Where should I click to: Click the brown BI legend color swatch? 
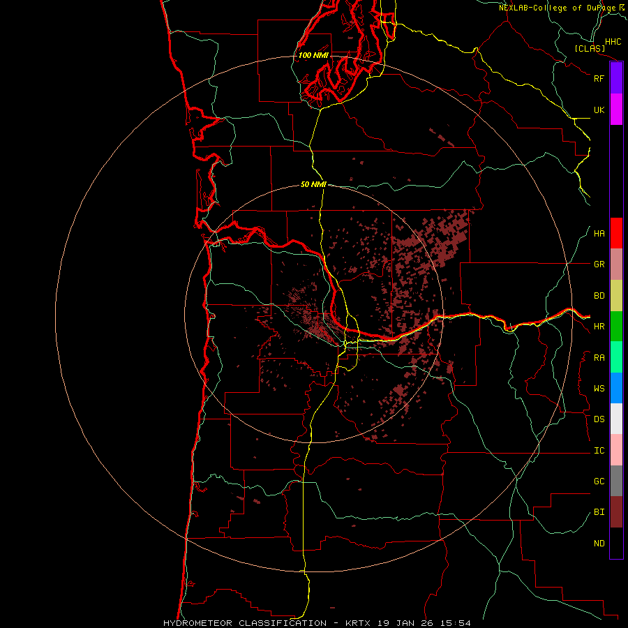(x=616, y=512)
